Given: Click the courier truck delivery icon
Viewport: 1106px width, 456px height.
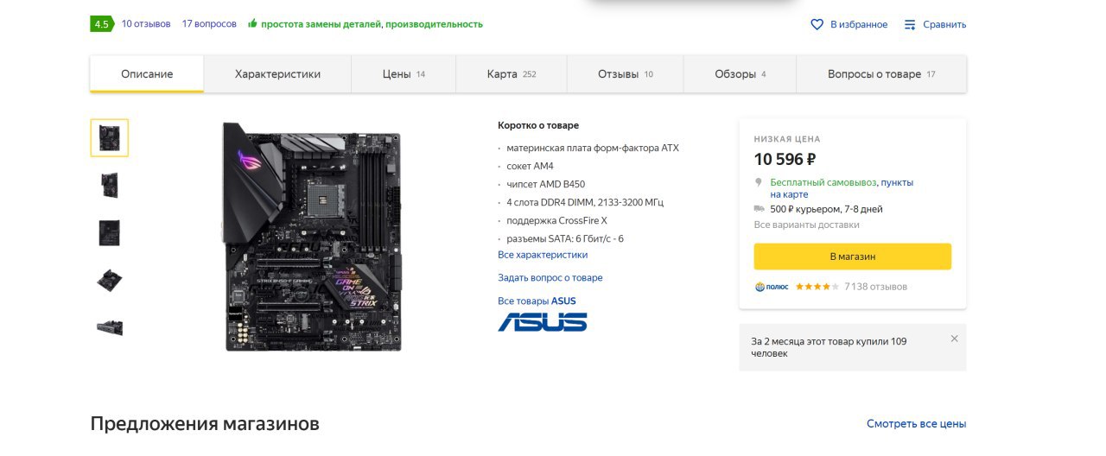Looking at the screenshot, I should (759, 209).
